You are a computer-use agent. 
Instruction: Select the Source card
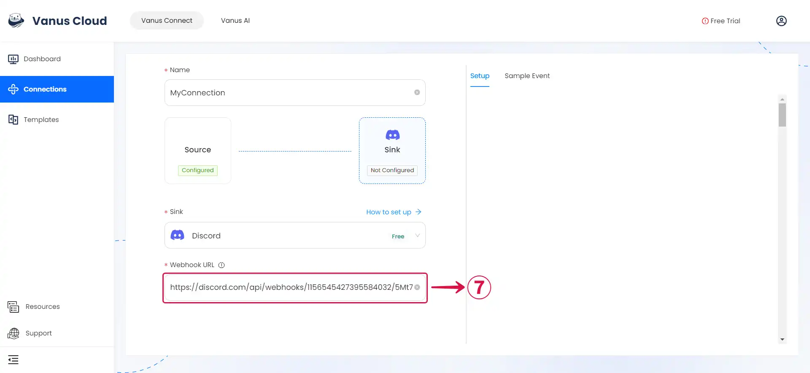tap(198, 151)
